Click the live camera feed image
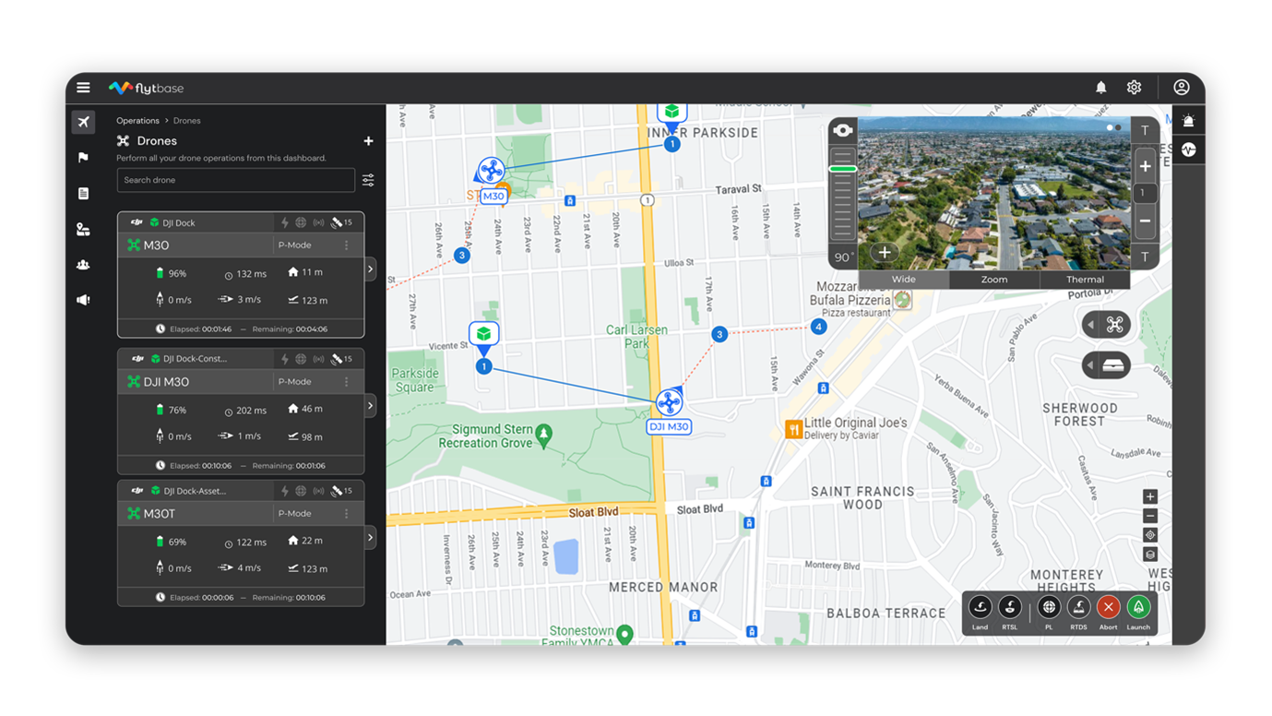1272x716 pixels. point(994,193)
